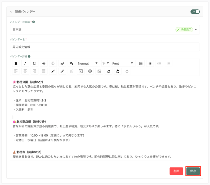Turn off the 新規バインダー ON switch

195,12
